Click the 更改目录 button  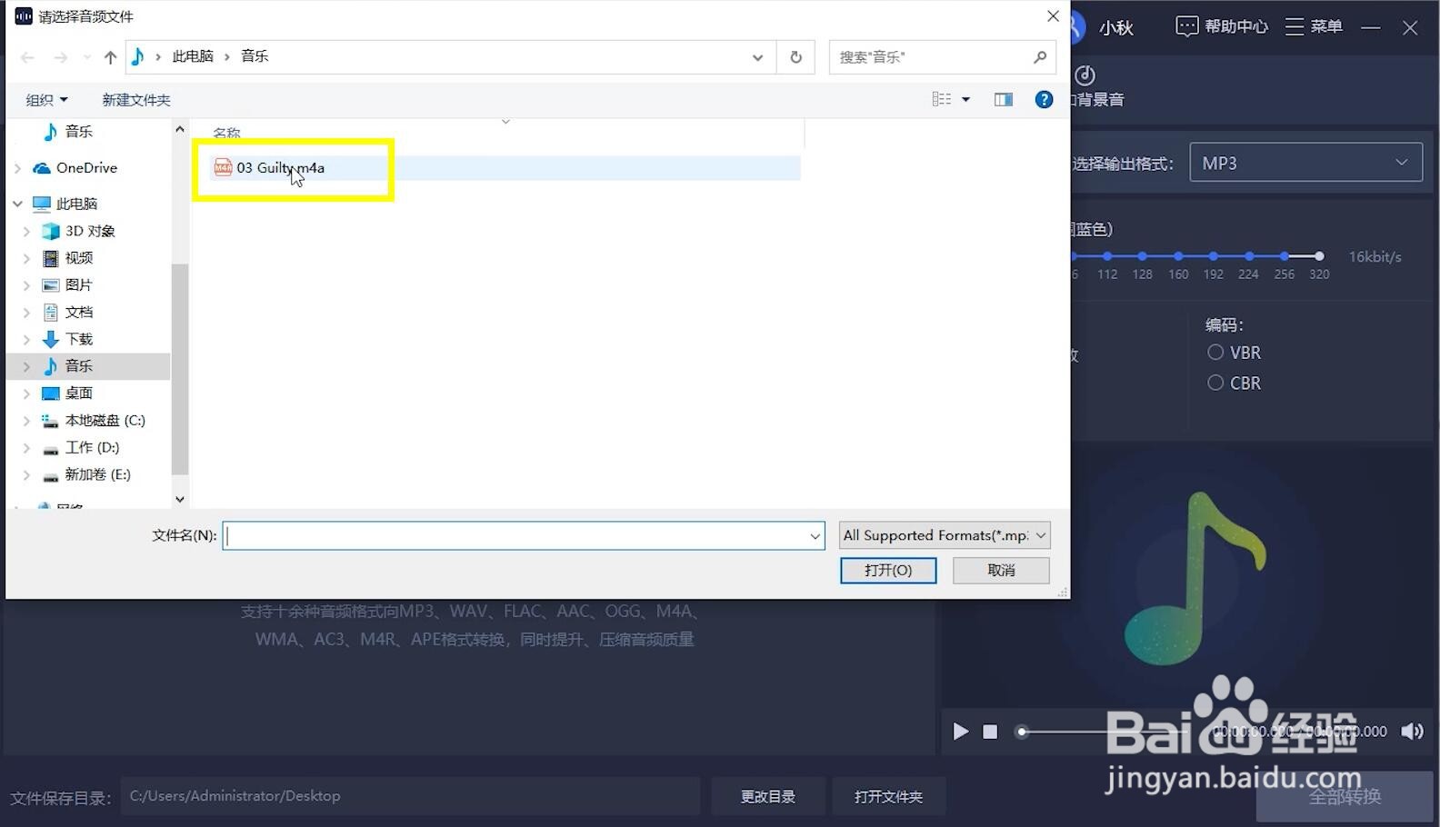pos(768,796)
